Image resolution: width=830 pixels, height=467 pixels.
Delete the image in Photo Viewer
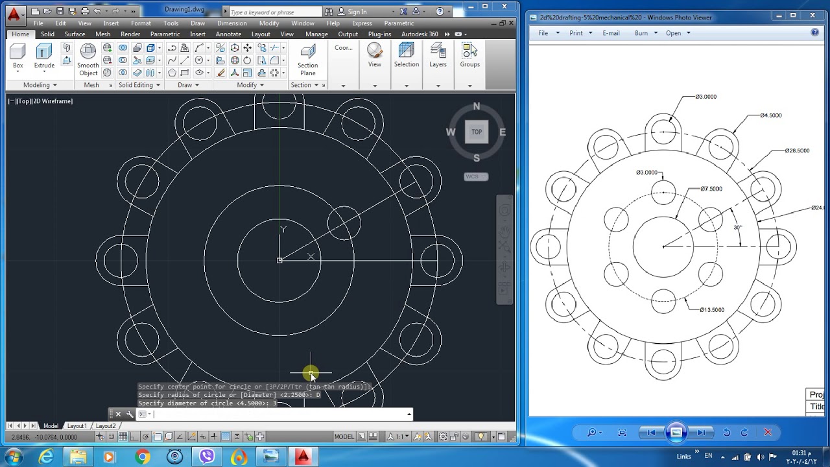click(768, 433)
